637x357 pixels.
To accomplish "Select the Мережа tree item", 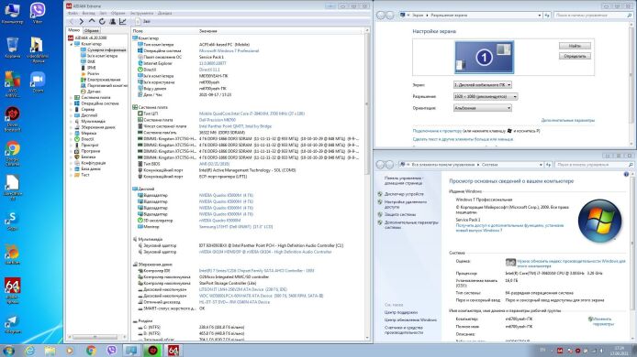I will tap(88, 134).
